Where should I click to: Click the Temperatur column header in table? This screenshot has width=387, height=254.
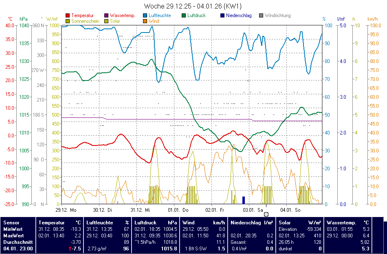51,223
